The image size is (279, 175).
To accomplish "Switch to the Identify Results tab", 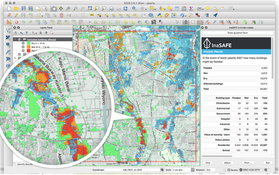I will [x=25, y=164].
